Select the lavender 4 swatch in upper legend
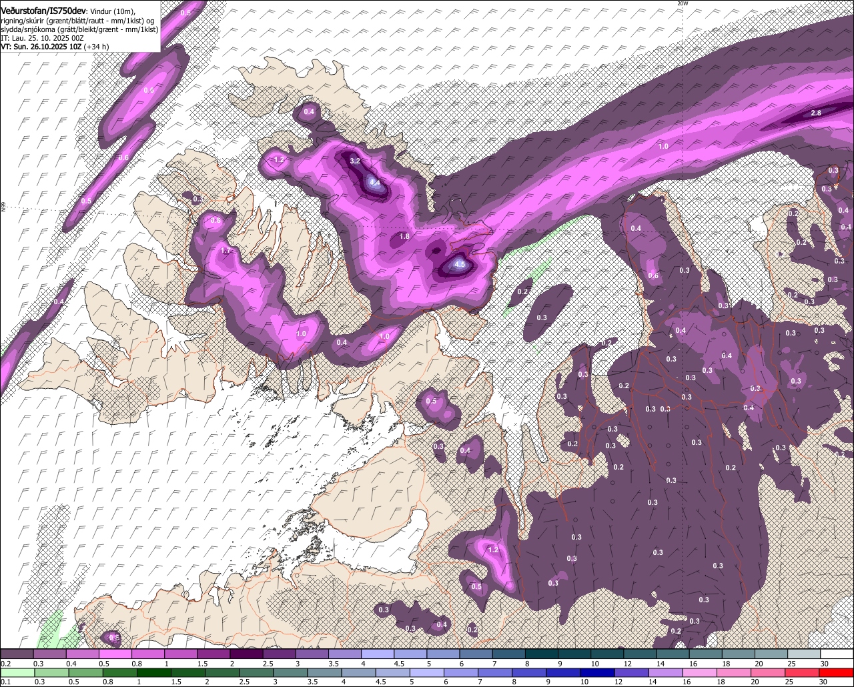Viewport: 854px width, 687px height. point(378,654)
